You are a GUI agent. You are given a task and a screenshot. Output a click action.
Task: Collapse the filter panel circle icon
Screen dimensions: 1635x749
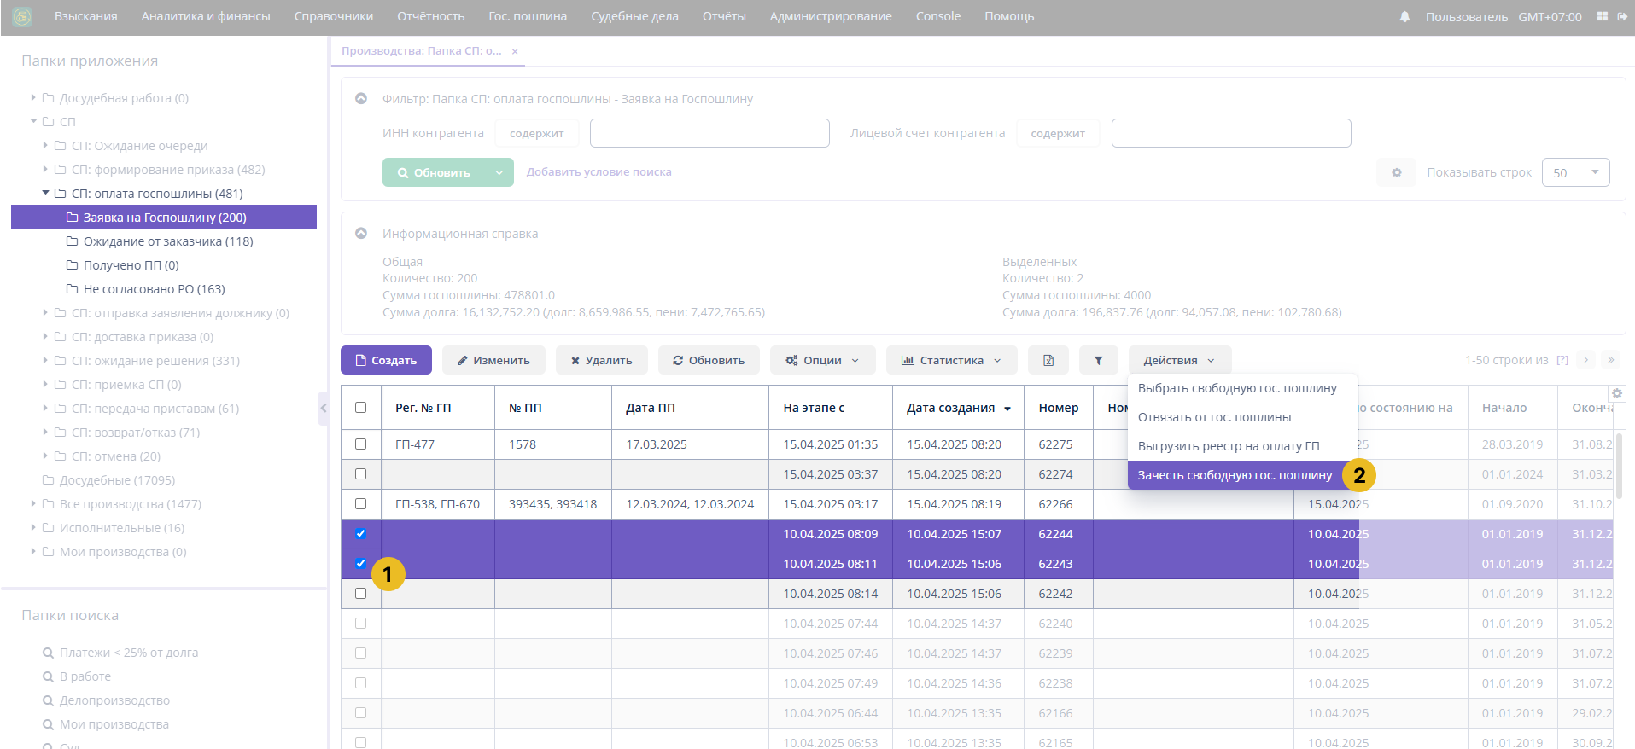361,99
